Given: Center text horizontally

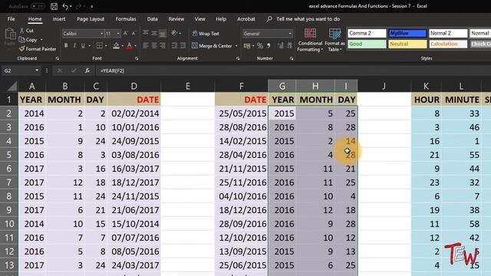Looking at the screenshot, I should click(154, 46).
